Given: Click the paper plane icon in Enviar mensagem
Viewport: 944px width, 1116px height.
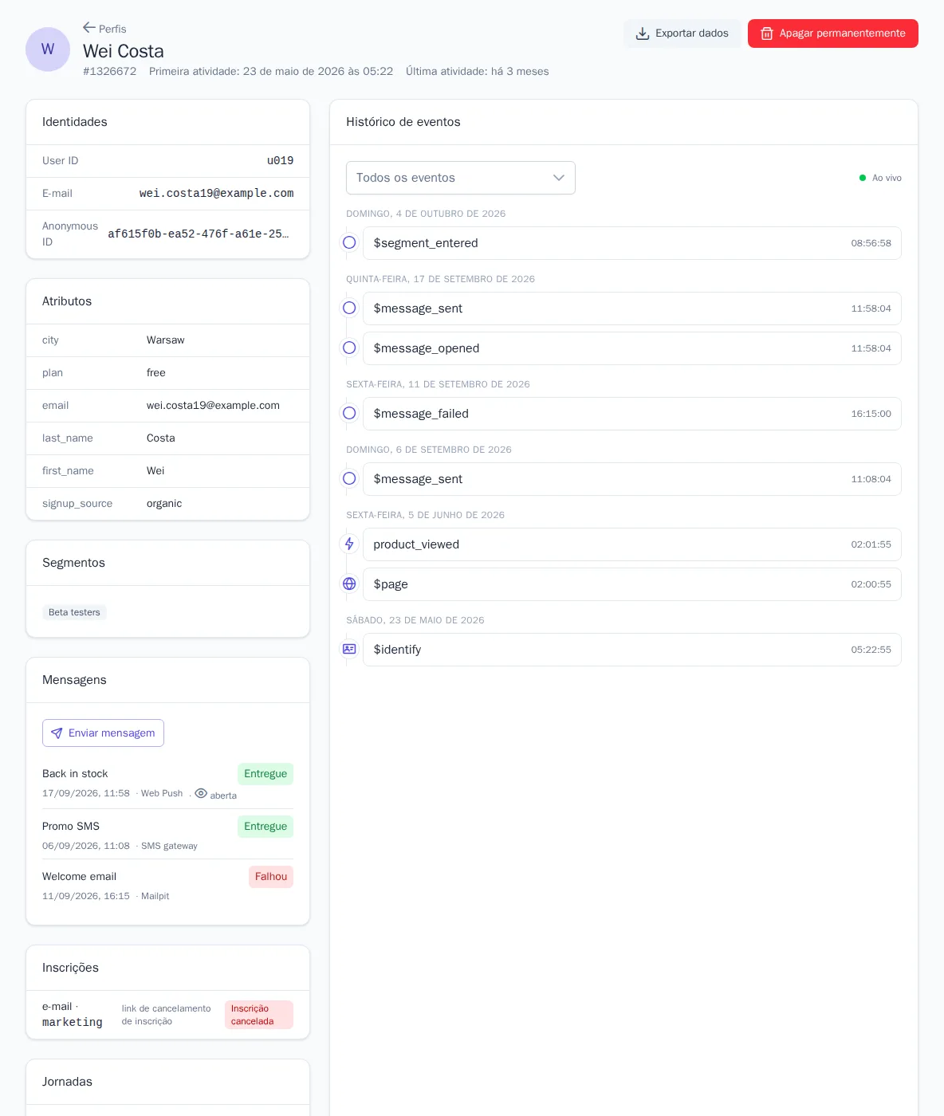Looking at the screenshot, I should [x=57, y=733].
